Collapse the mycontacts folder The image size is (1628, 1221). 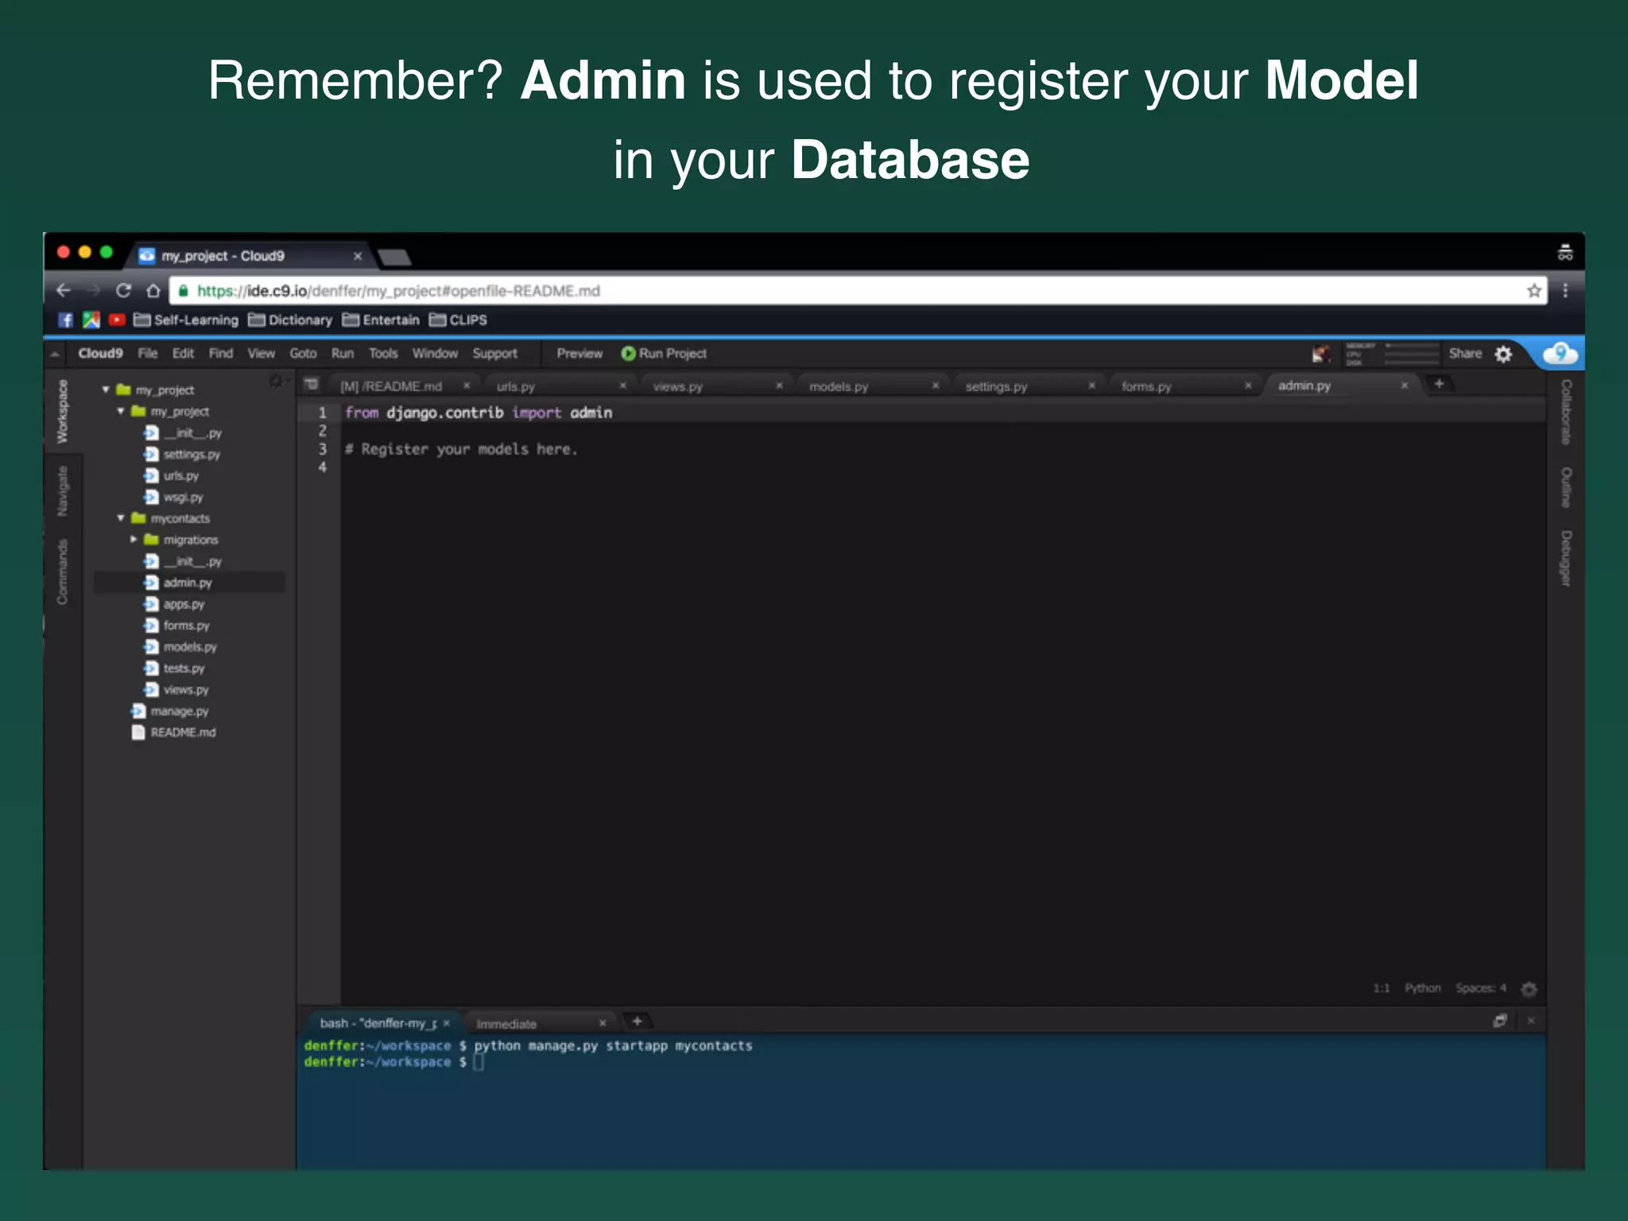coord(121,518)
